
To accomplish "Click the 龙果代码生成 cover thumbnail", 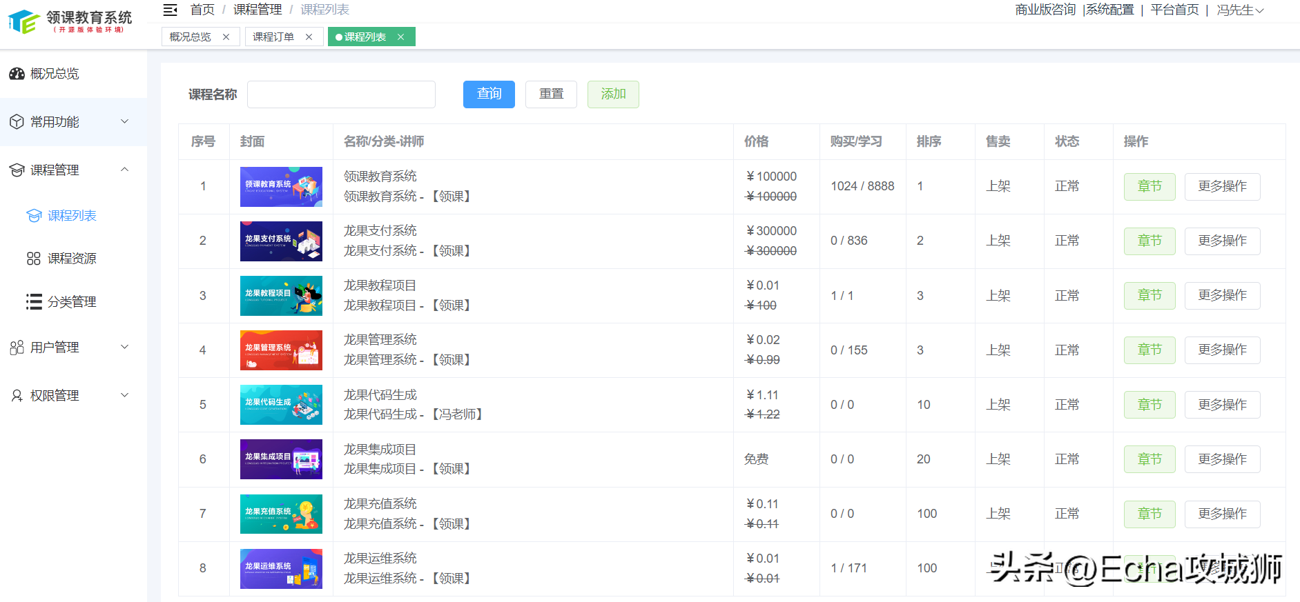I will click(x=281, y=405).
